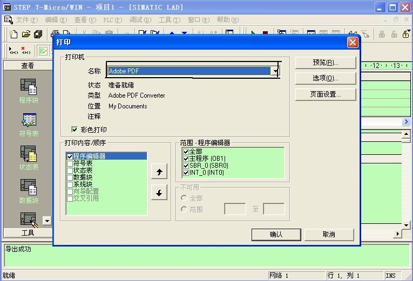Click the STEP 7 title bar icon

tap(7, 7)
